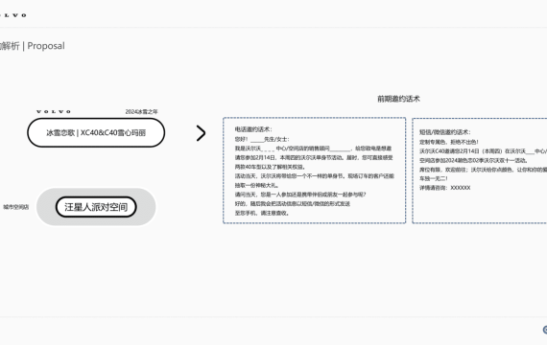Screen dimensions: 547x345
Task: Click the '详情请咨询: XXXXXX' line
Action: tap(444, 188)
